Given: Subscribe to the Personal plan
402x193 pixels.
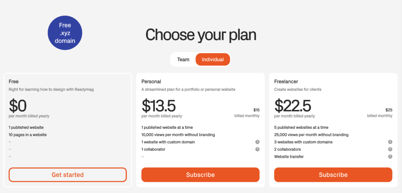Looking at the screenshot, I should tap(200, 175).
